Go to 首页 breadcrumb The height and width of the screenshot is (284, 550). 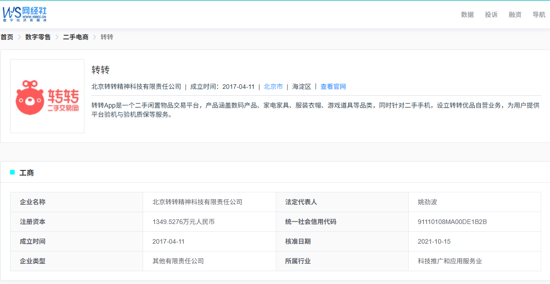[x=7, y=37]
